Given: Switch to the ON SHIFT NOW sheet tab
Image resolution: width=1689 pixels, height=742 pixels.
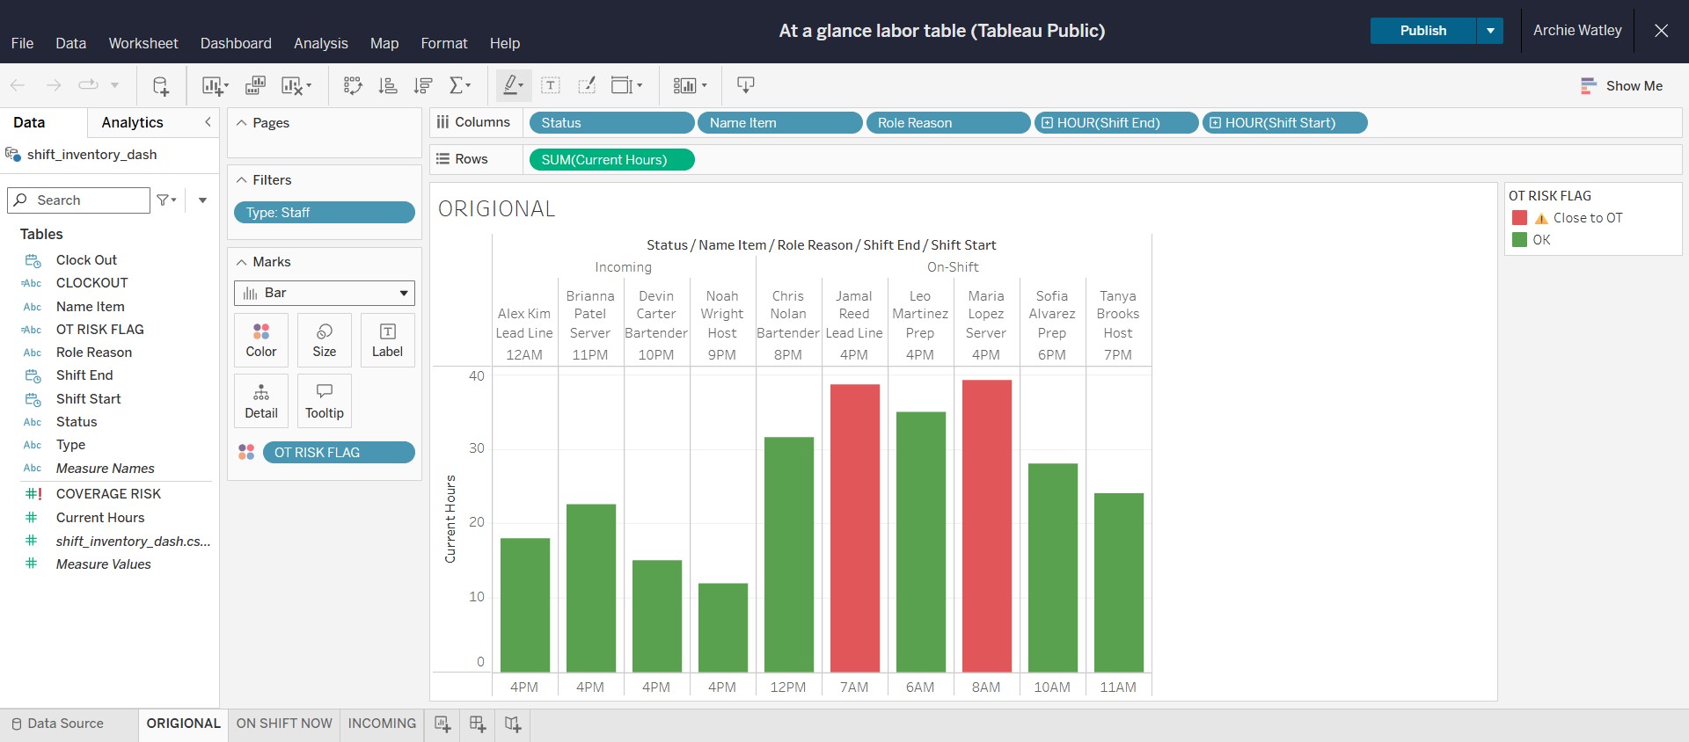Looking at the screenshot, I should pos(284,724).
